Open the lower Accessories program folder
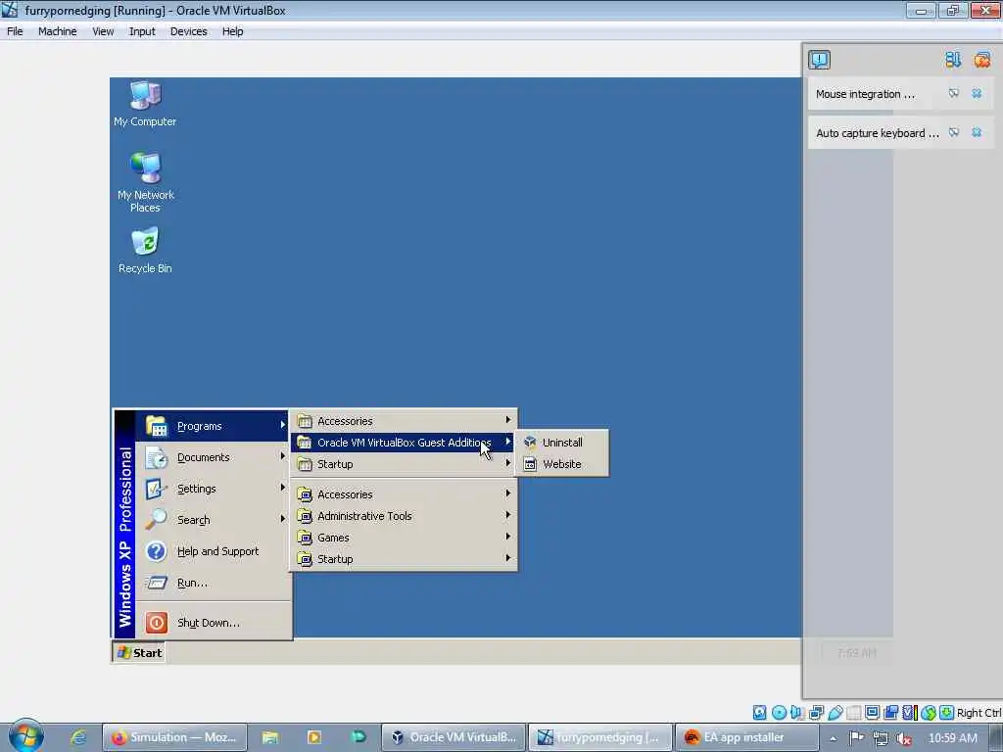This screenshot has height=752, width=1003. 403,494
